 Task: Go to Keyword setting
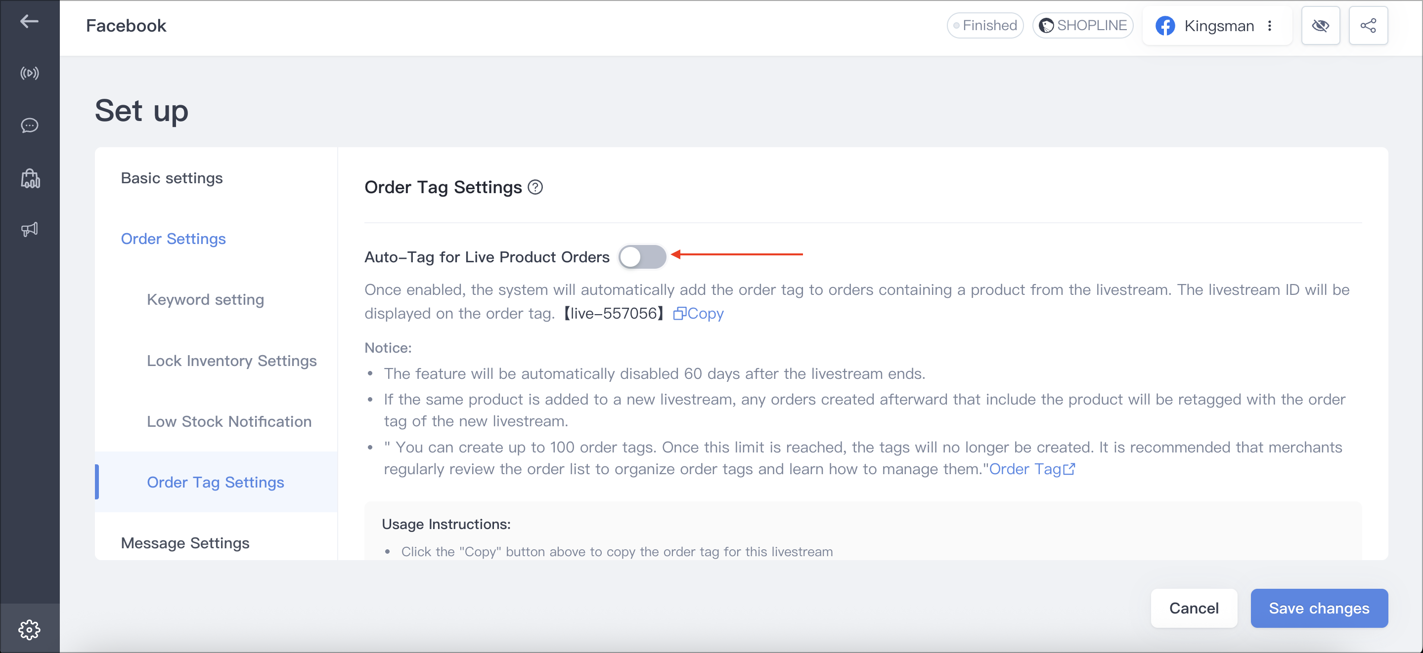point(205,300)
